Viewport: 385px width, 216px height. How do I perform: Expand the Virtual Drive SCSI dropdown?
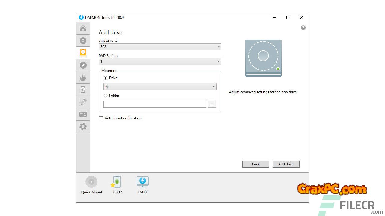click(160, 47)
